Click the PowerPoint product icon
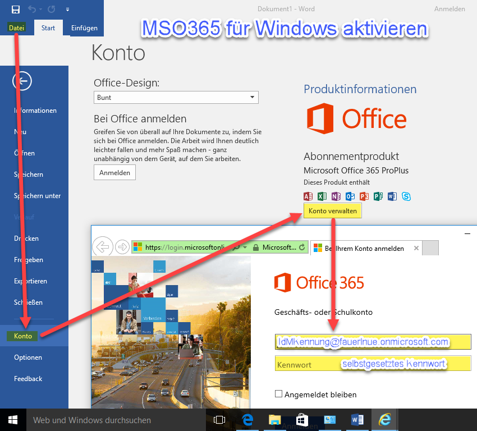Image resolution: width=477 pixels, height=431 pixels. pos(364,196)
